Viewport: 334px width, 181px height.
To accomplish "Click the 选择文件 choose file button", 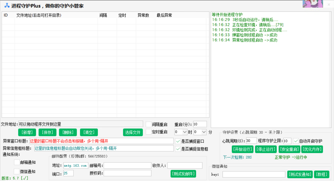I will point(133,132).
